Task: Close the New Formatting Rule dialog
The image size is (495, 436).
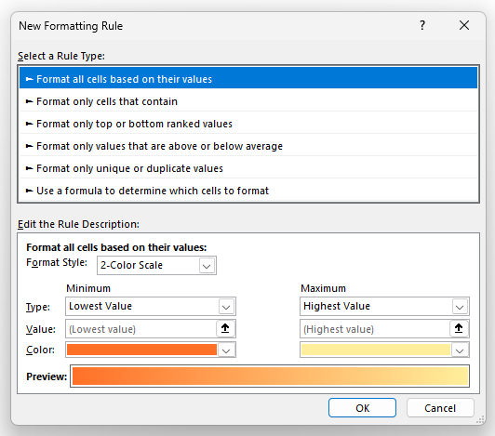Action: 464,25
